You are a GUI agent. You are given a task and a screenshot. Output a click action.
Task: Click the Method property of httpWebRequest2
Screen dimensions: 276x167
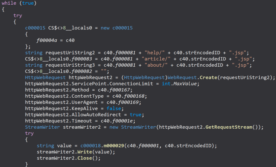tap(80, 90)
